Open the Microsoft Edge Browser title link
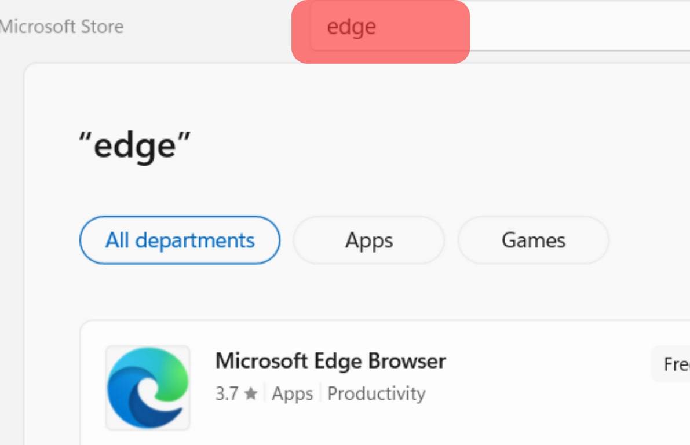Image resolution: width=690 pixels, height=445 pixels. pos(330,361)
